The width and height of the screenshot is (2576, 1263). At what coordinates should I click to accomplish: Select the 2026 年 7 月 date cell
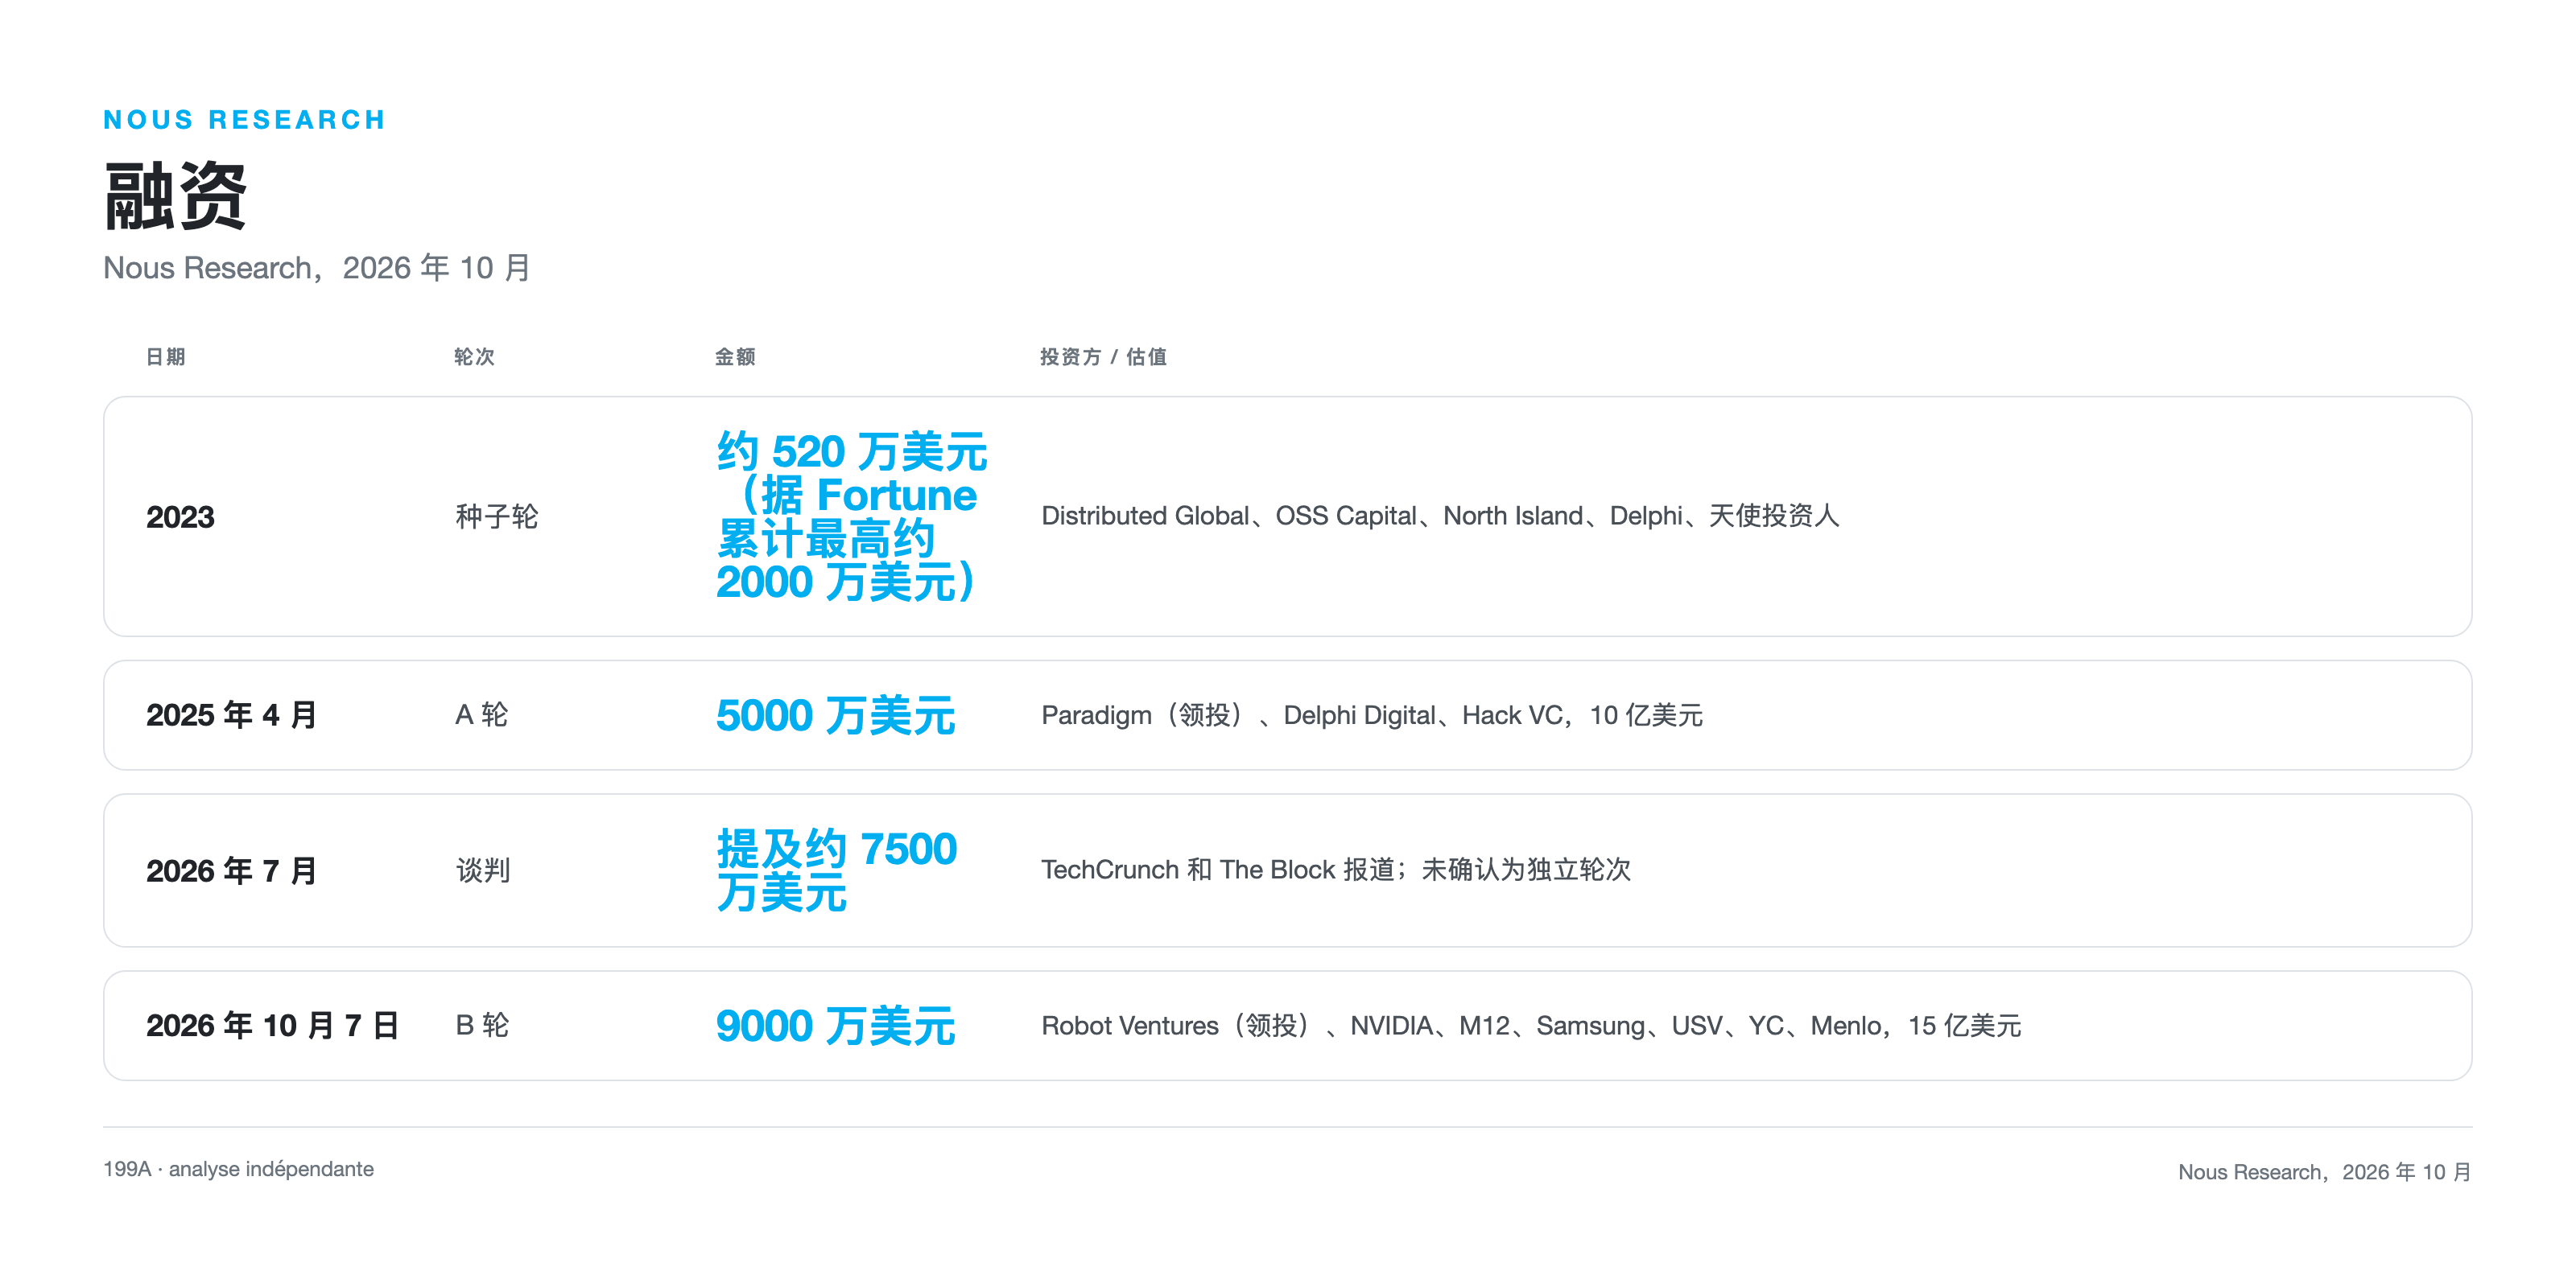point(232,870)
